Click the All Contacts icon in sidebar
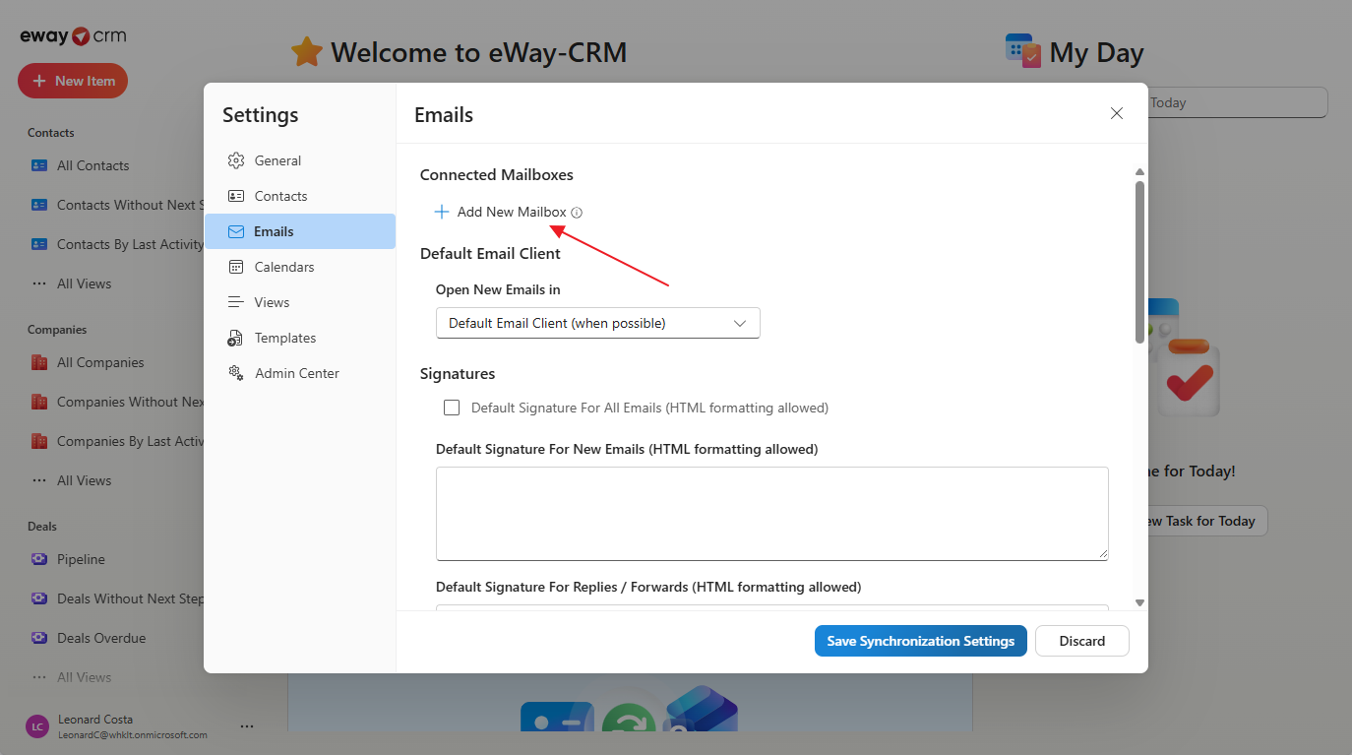The width and height of the screenshot is (1352, 755). [39, 165]
